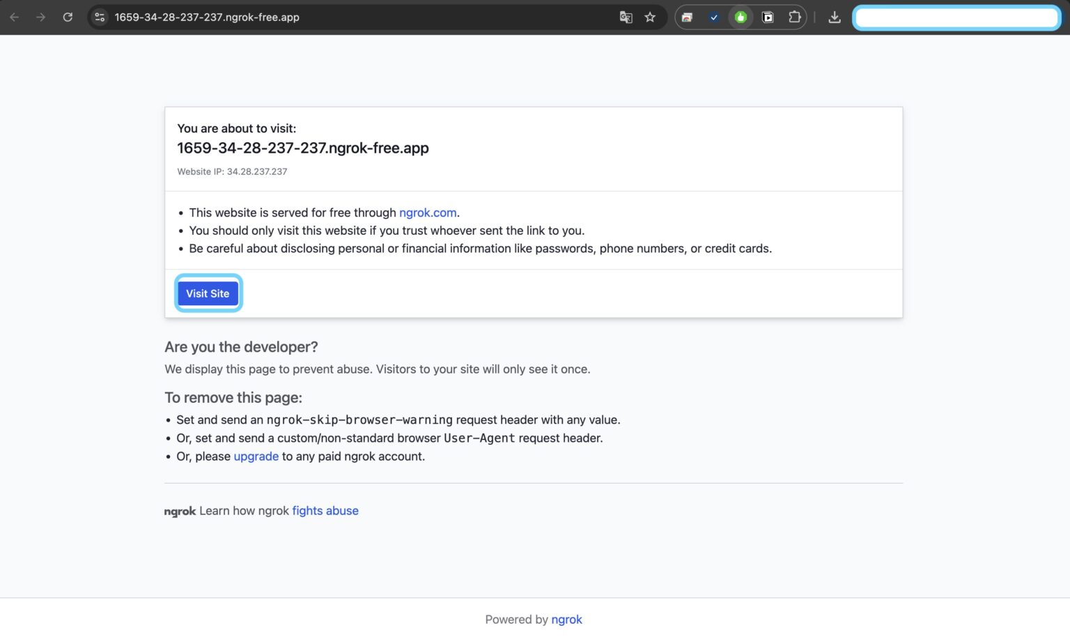Open the fights abuse link
The height and width of the screenshot is (637, 1070).
click(x=325, y=510)
